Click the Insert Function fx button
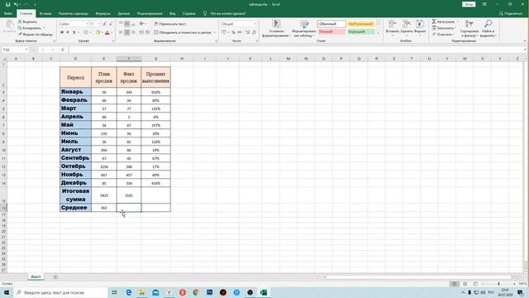 tap(63, 50)
